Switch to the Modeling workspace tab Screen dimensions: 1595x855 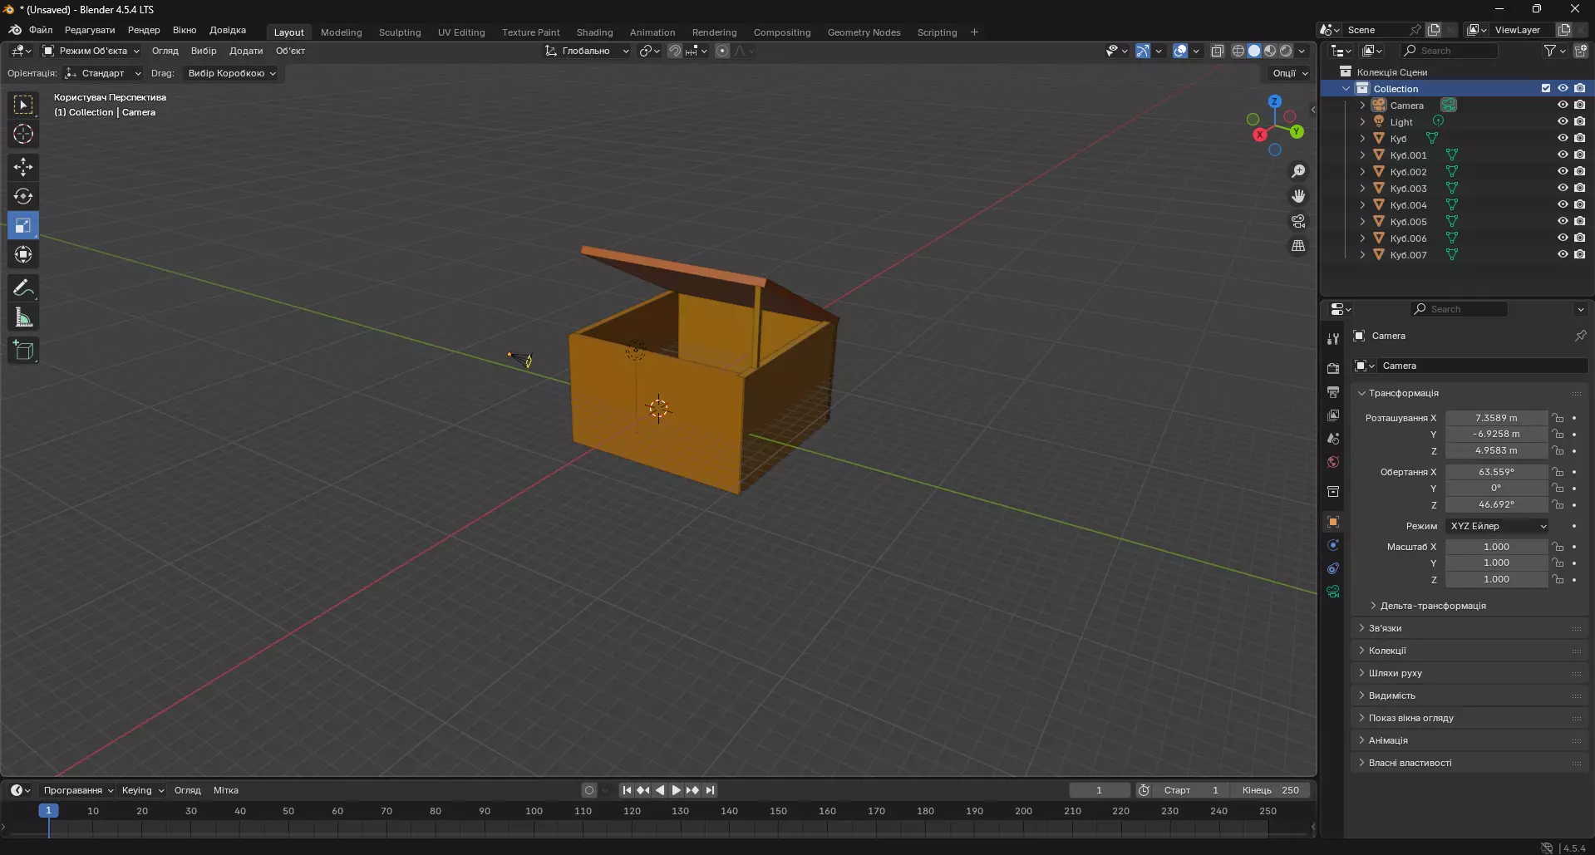click(341, 32)
